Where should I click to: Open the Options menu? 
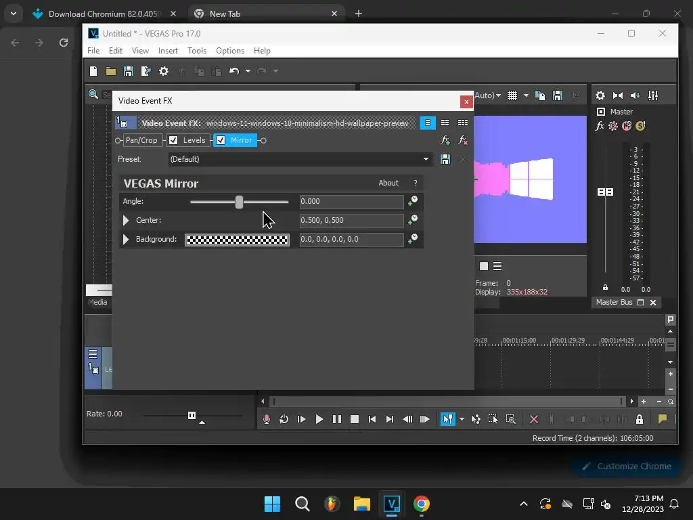230,50
